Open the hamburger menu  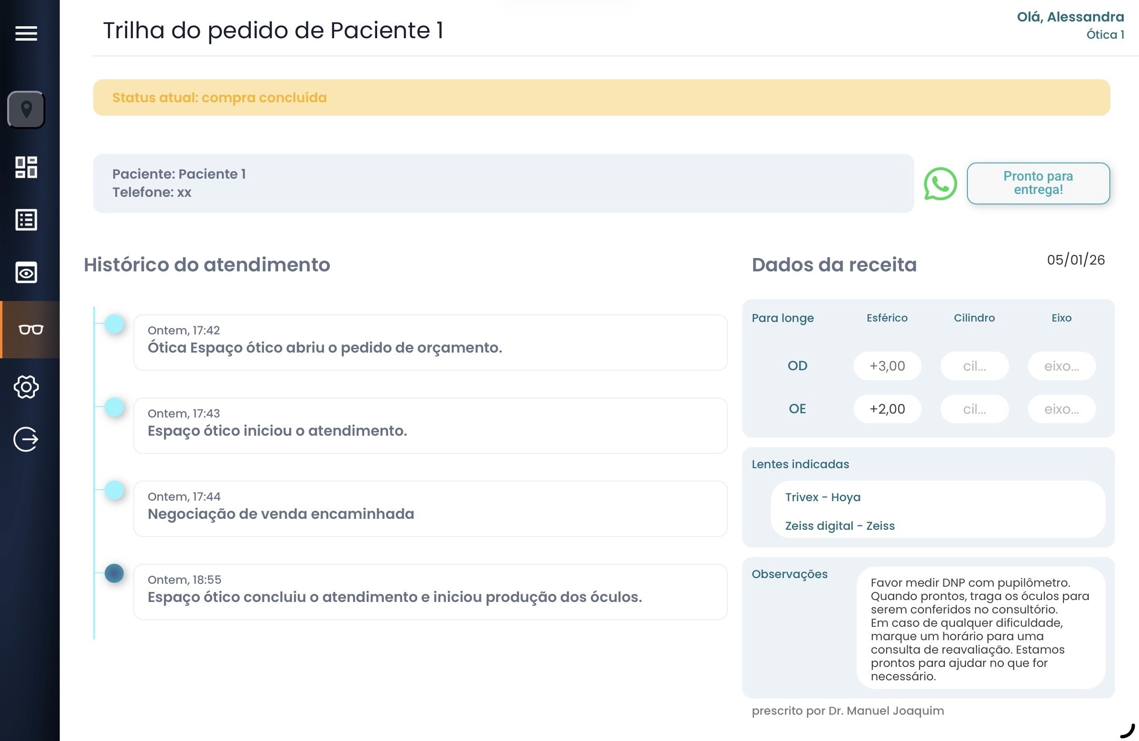pos(26,33)
